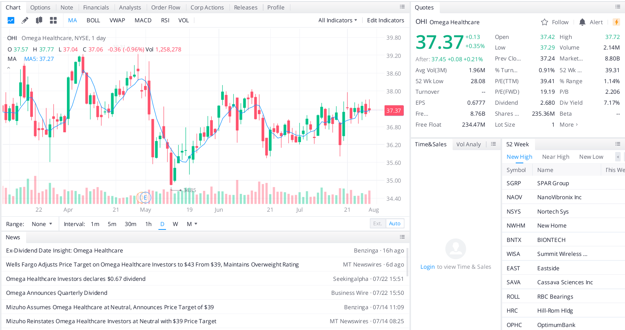Viewport: 625px width, 330px height.
Task: Click the earnings E marker on chart
Action: coord(145,197)
